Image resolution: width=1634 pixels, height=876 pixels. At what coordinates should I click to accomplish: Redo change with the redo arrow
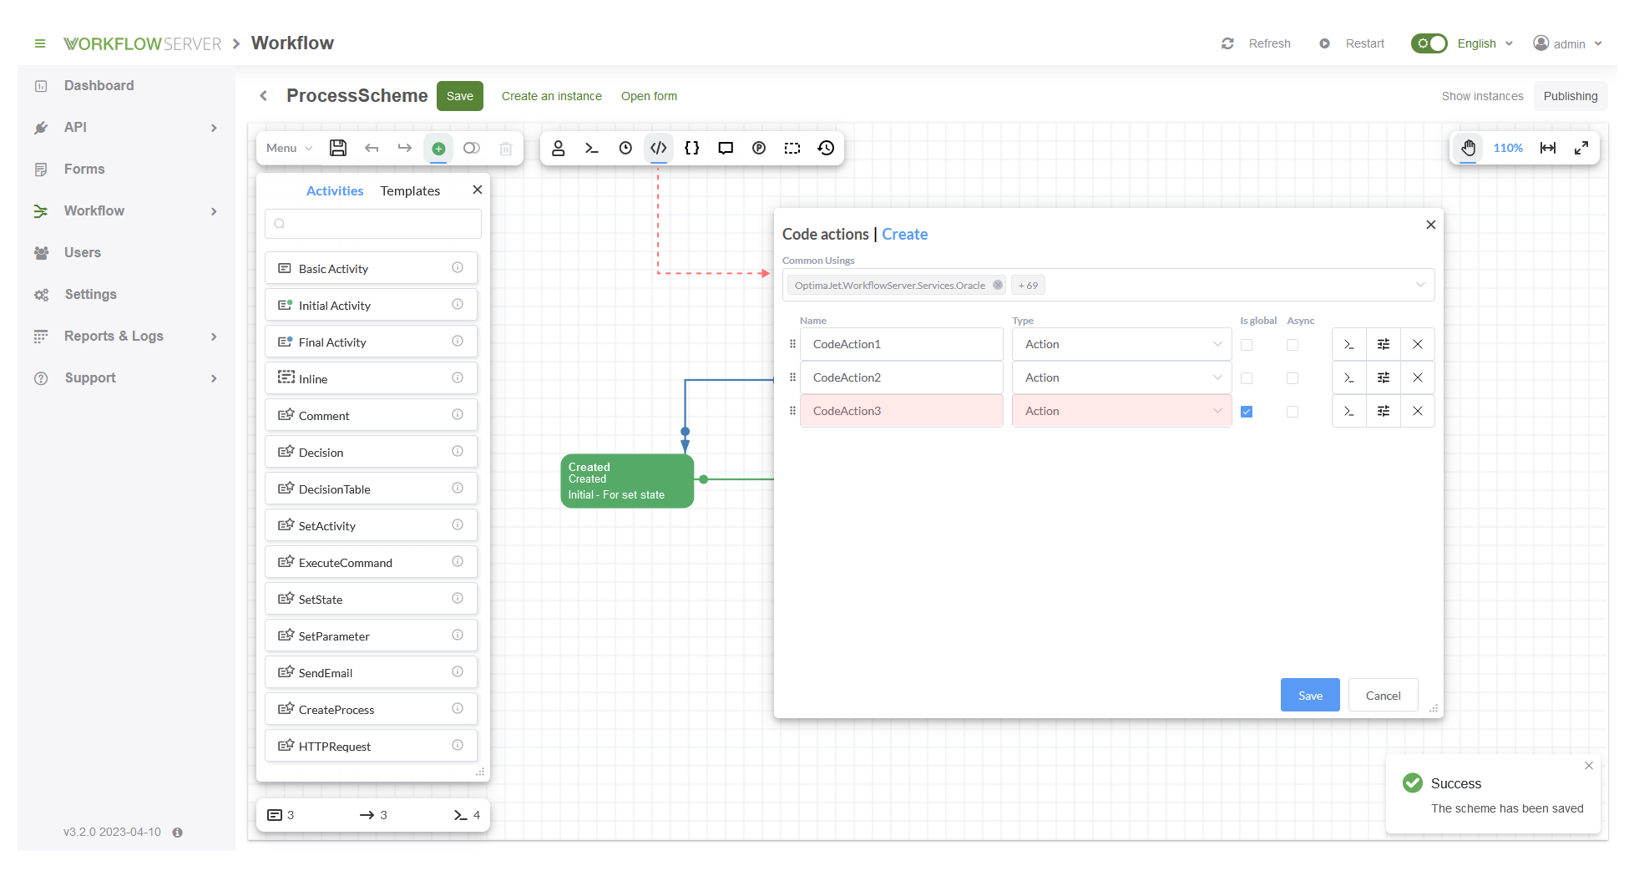[x=405, y=148]
